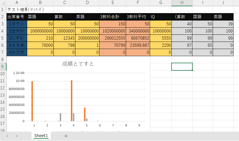Click cell with value 66670852

pos(138,38)
